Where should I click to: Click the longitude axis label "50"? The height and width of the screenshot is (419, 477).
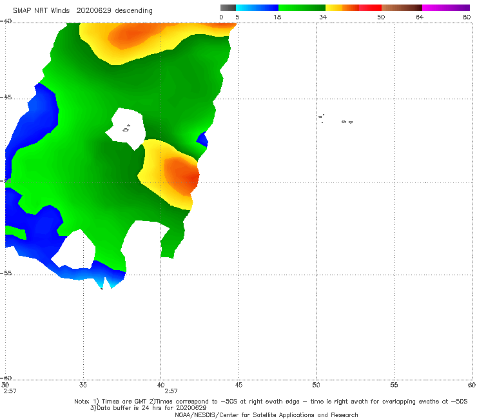[316, 385]
